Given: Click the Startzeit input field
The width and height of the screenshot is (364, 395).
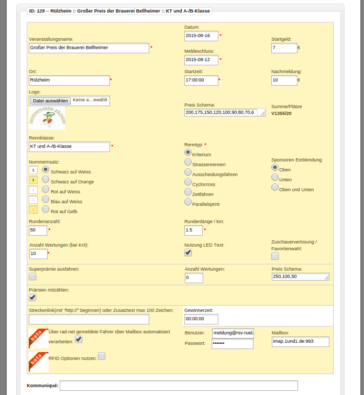Looking at the screenshot, I should 201,80.
